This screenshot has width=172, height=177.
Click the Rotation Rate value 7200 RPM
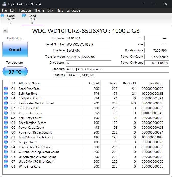[157, 50]
